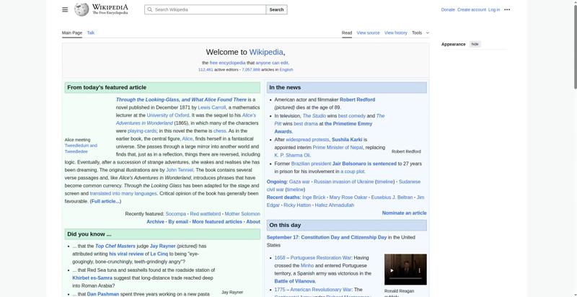Open the 'chess' link
Image resolution: width=577 pixels, height=297 pixels.
click(219, 131)
